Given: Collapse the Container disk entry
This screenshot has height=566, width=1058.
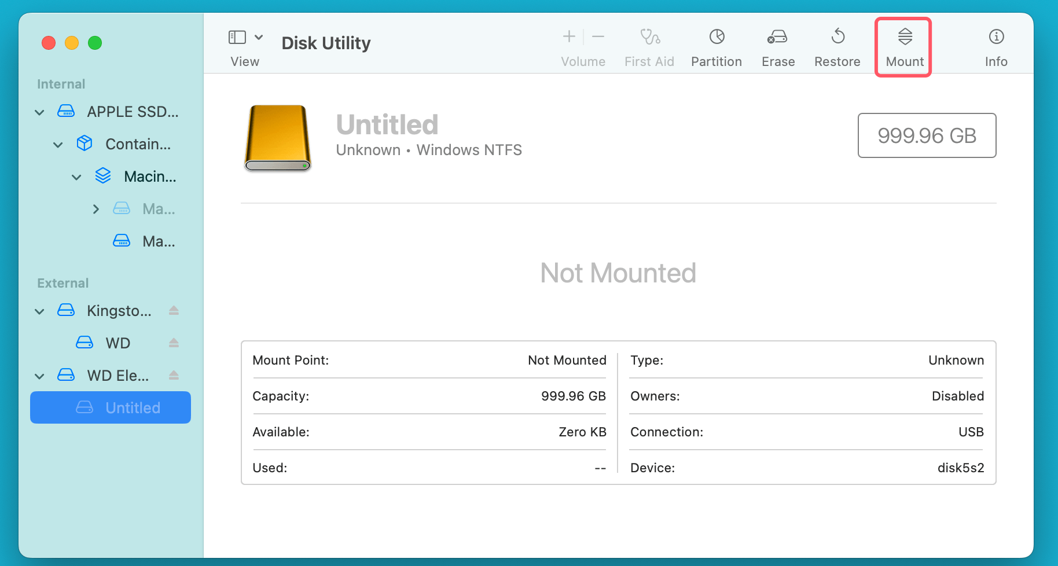Looking at the screenshot, I should (x=57, y=144).
